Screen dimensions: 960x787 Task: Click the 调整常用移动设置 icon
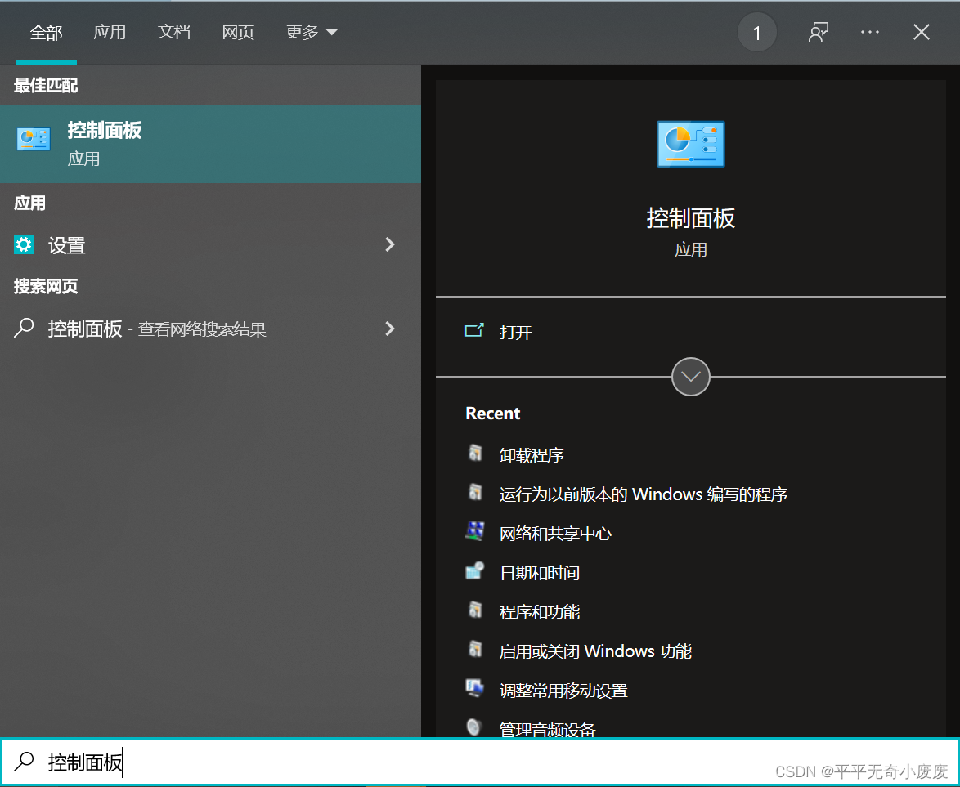475,688
